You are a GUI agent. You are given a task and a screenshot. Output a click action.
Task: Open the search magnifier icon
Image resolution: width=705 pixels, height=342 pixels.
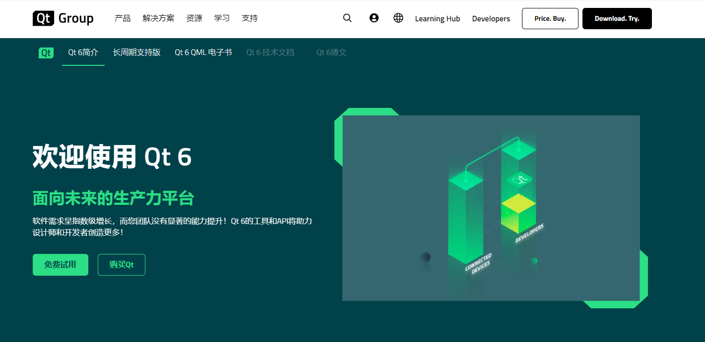point(347,18)
